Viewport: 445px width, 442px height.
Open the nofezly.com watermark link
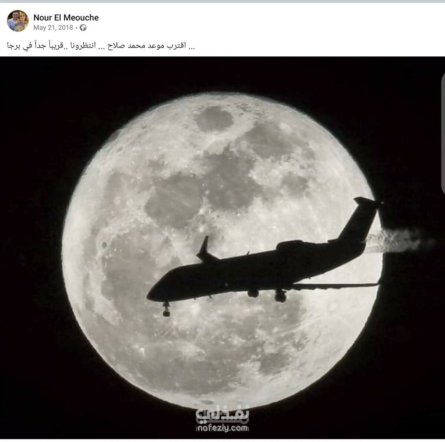coord(222,428)
